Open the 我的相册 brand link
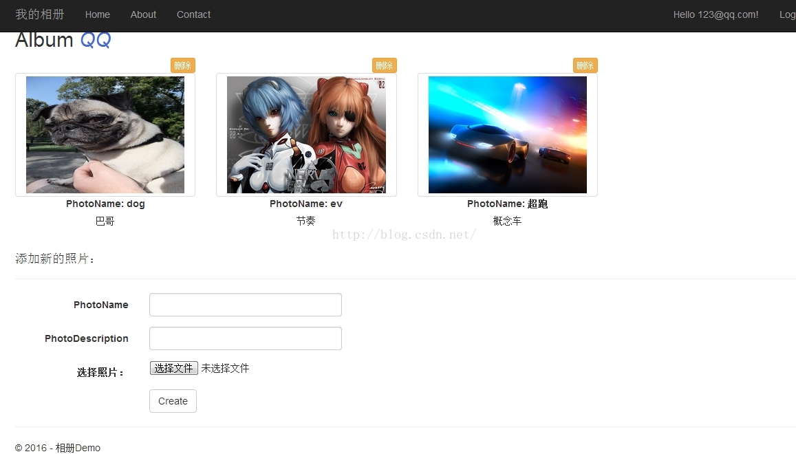Viewport: 796px width, 454px height. (40, 14)
